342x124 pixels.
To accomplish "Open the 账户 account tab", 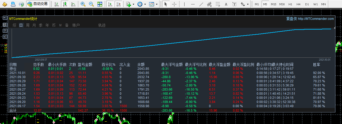I will (76, 25).
